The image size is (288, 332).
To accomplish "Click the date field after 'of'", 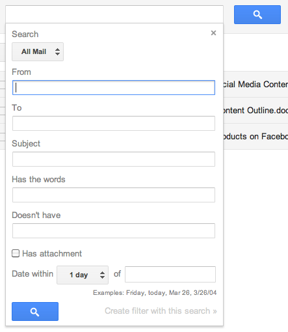I will point(170,274).
